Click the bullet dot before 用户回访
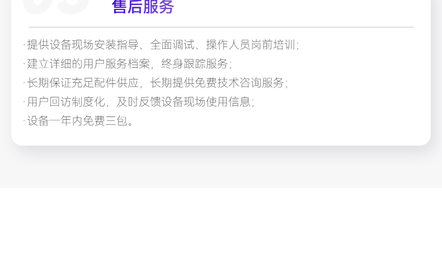The image size is (442, 280). [x=25, y=101]
